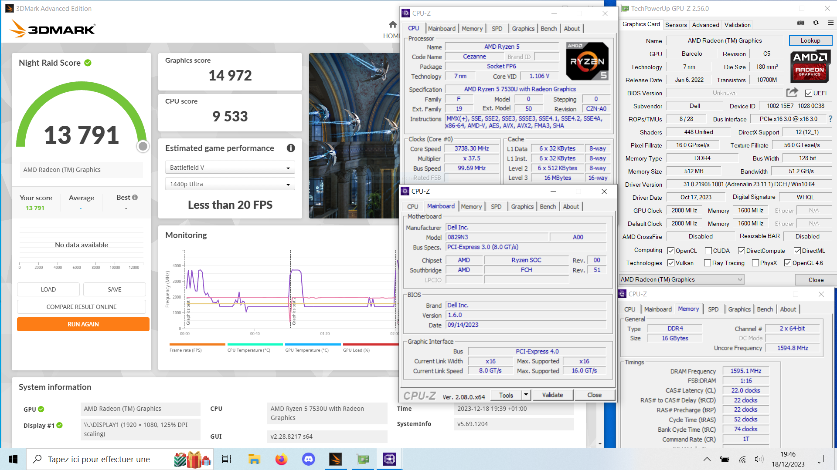Click COMPARE RESULT ONLINE
Screen dimensions: 837x470
pos(82,307)
